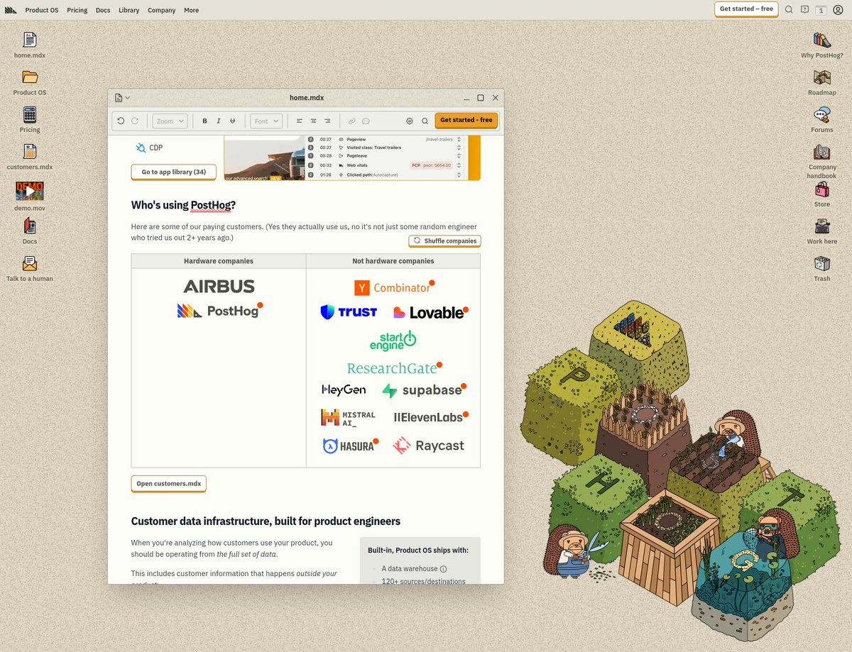Click orange Get started - free in editor window
This screenshot has height=652, width=852.
466,121
